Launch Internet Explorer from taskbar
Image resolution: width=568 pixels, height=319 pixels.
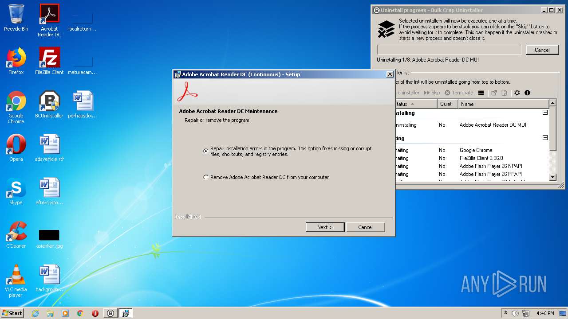tap(35, 313)
